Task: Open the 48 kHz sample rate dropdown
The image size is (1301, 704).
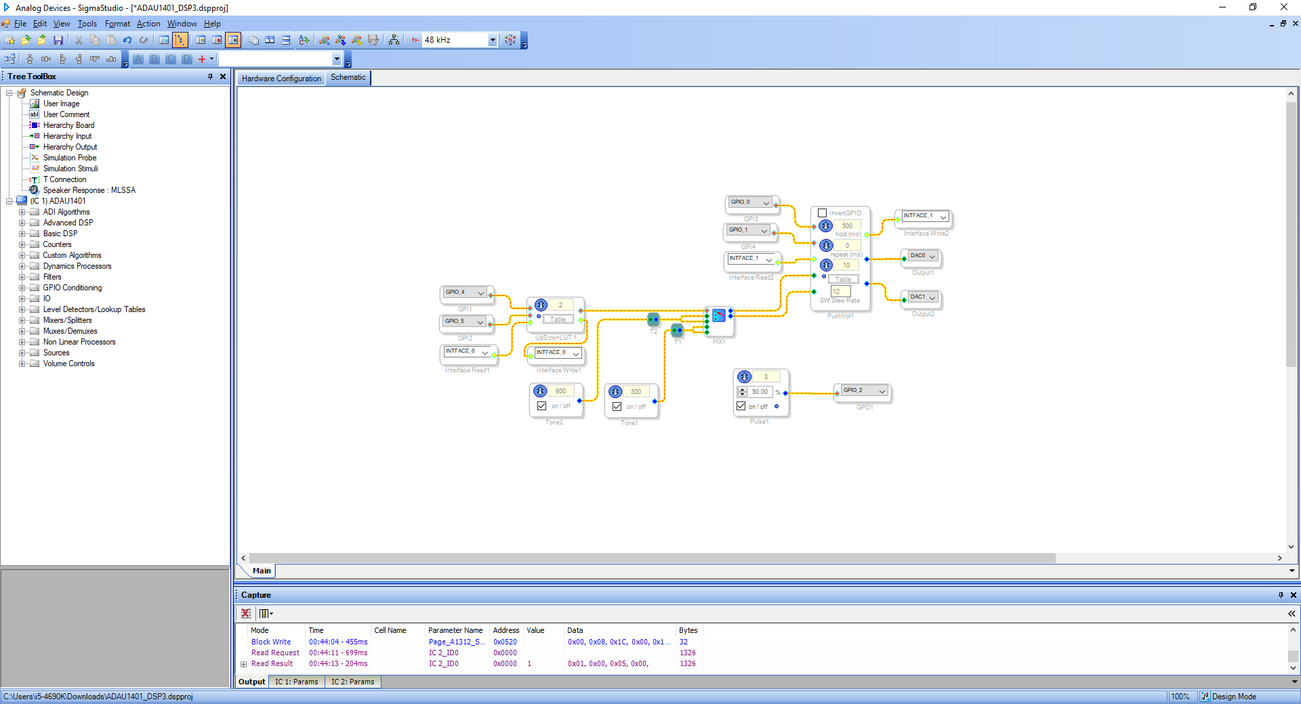Action: (x=493, y=40)
